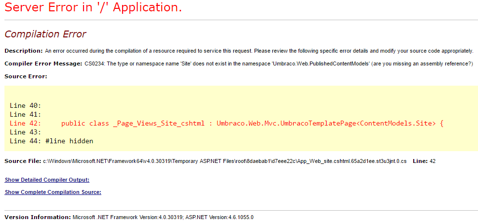Open the Show Detailed Compiler Output link
The height and width of the screenshot is (224, 478).
click(47, 180)
